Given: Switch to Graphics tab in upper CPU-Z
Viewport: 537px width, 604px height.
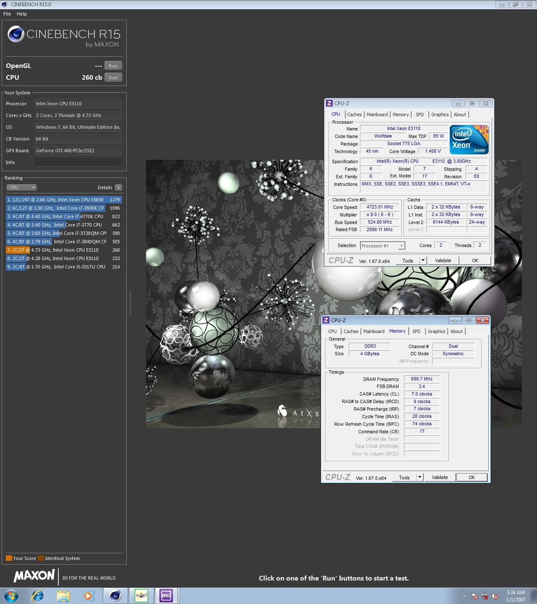Looking at the screenshot, I should [x=440, y=115].
